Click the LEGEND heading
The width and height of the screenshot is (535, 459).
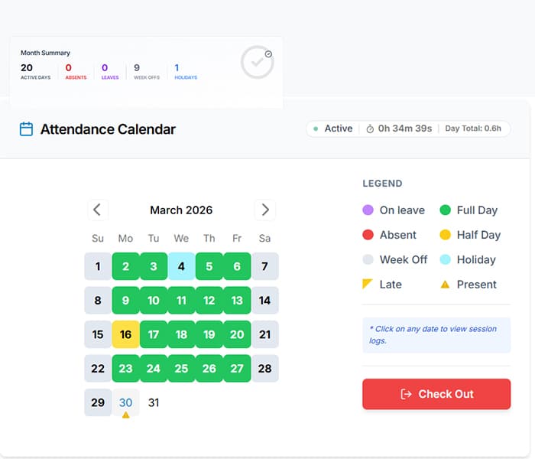382,184
